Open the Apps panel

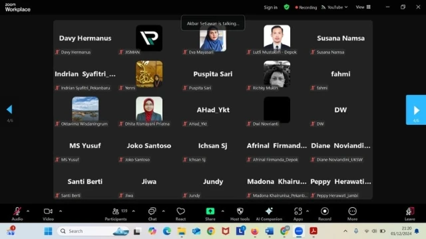click(298, 214)
